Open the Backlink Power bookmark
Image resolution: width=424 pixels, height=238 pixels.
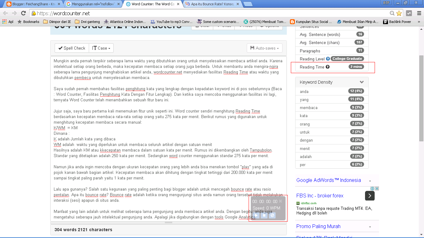coord(397,22)
